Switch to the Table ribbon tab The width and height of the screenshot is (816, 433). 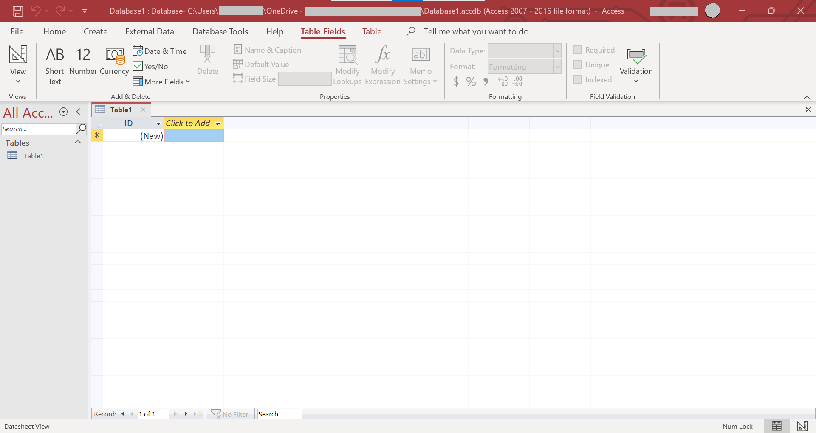[x=372, y=31]
